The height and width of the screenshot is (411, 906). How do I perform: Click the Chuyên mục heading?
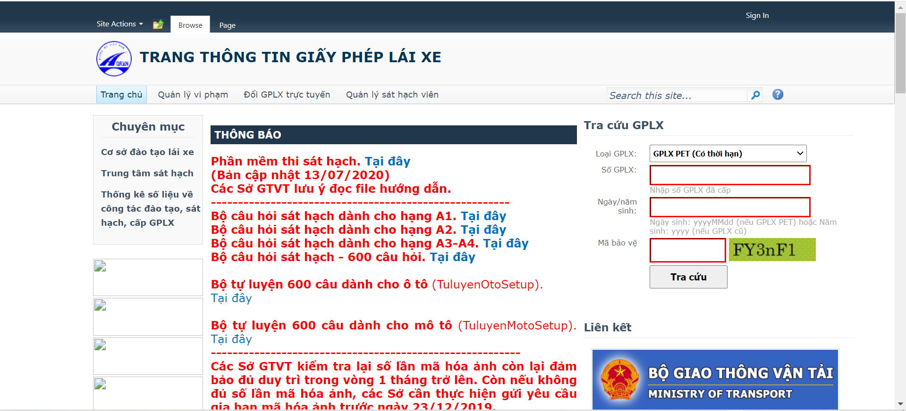[x=148, y=127]
